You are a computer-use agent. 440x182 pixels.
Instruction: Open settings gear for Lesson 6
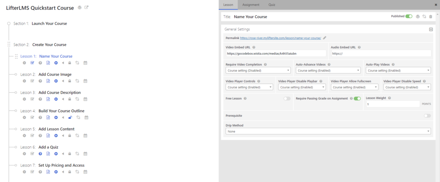coord(24,154)
